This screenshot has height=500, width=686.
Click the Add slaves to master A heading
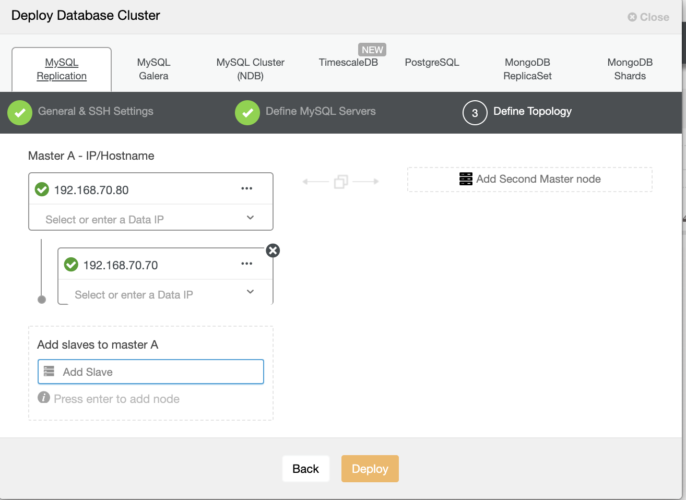98,345
